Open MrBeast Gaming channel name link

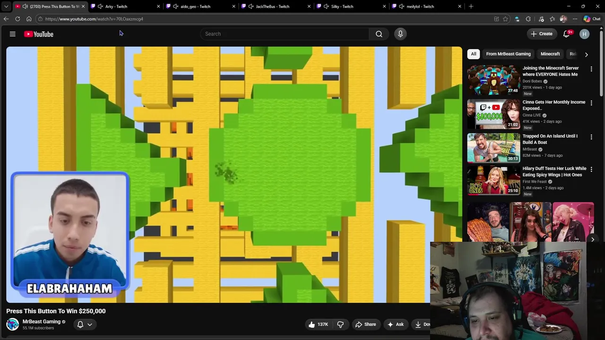point(42,322)
